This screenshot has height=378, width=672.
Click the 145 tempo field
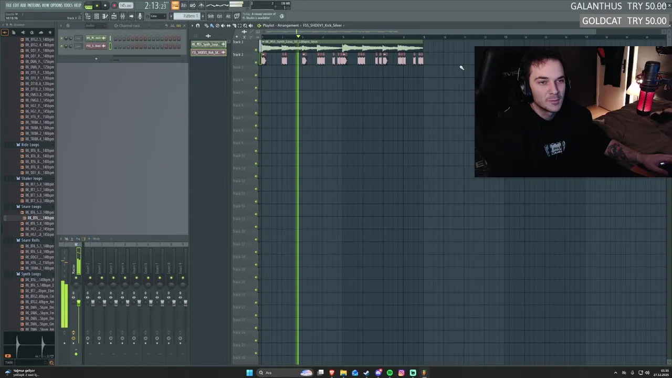pos(125,5)
